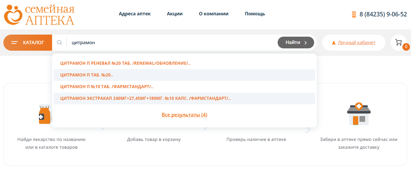The image size is (411, 169).
Task: Open the shopping cart icon
Action: (398, 42)
